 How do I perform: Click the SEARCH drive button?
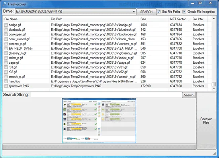147,12
